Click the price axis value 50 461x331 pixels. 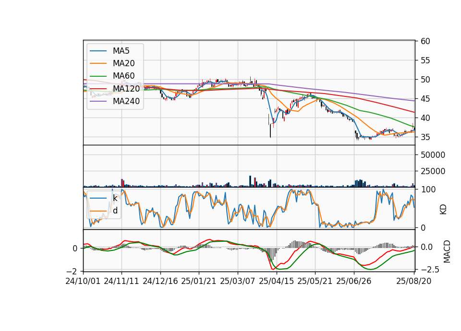pyautogui.click(x=425, y=80)
